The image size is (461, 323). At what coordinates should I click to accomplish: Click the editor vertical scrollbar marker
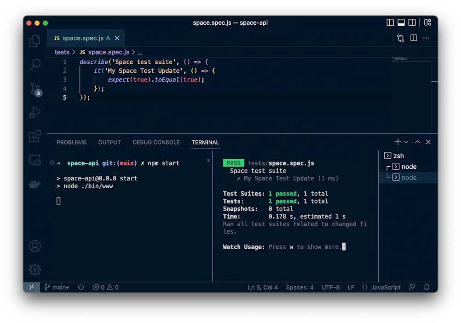tap(434, 82)
